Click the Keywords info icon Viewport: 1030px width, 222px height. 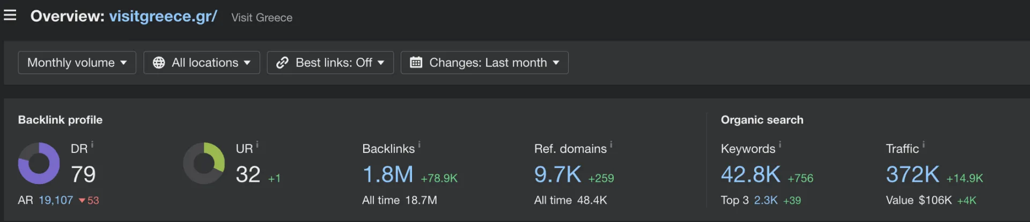[x=780, y=144]
